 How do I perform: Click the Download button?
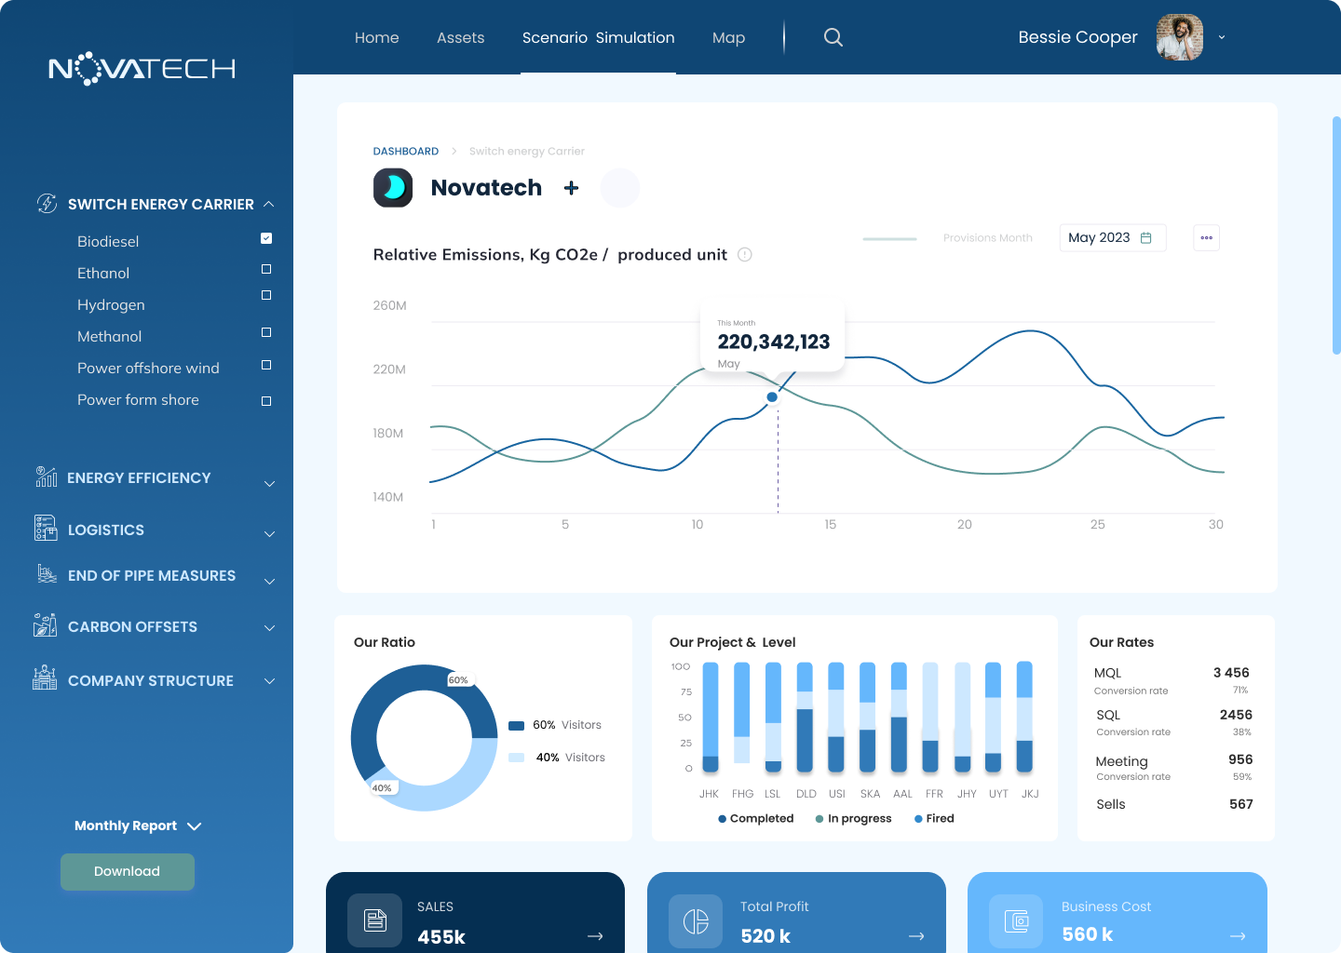point(128,872)
